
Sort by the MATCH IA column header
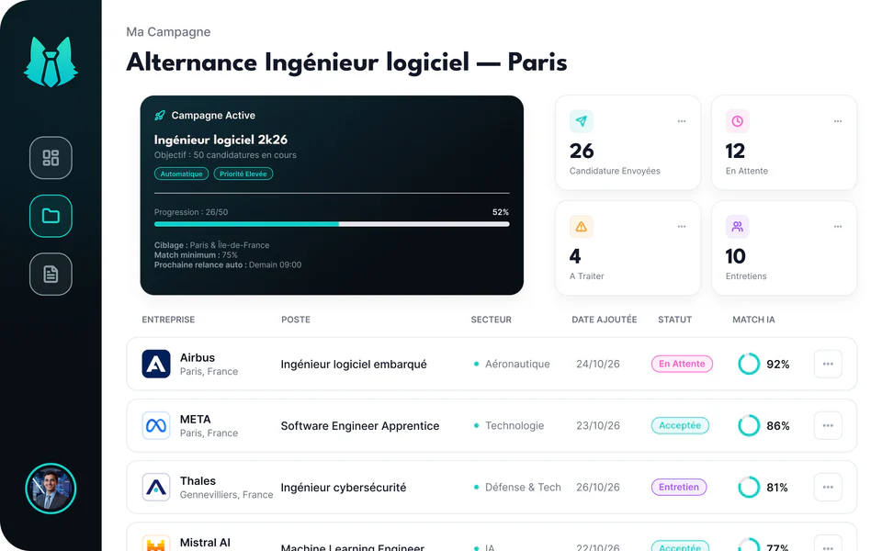(753, 320)
